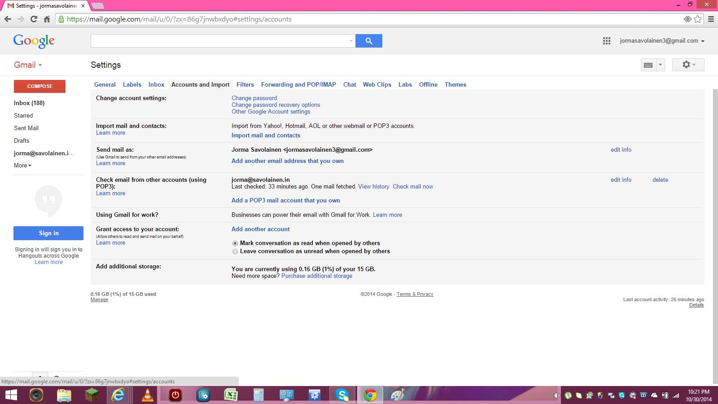
Task: Launch Minecraft from the taskbar
Action: click(x=92, y=395)
